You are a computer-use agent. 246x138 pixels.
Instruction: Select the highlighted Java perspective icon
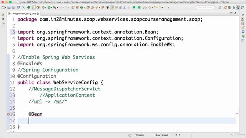238,8
